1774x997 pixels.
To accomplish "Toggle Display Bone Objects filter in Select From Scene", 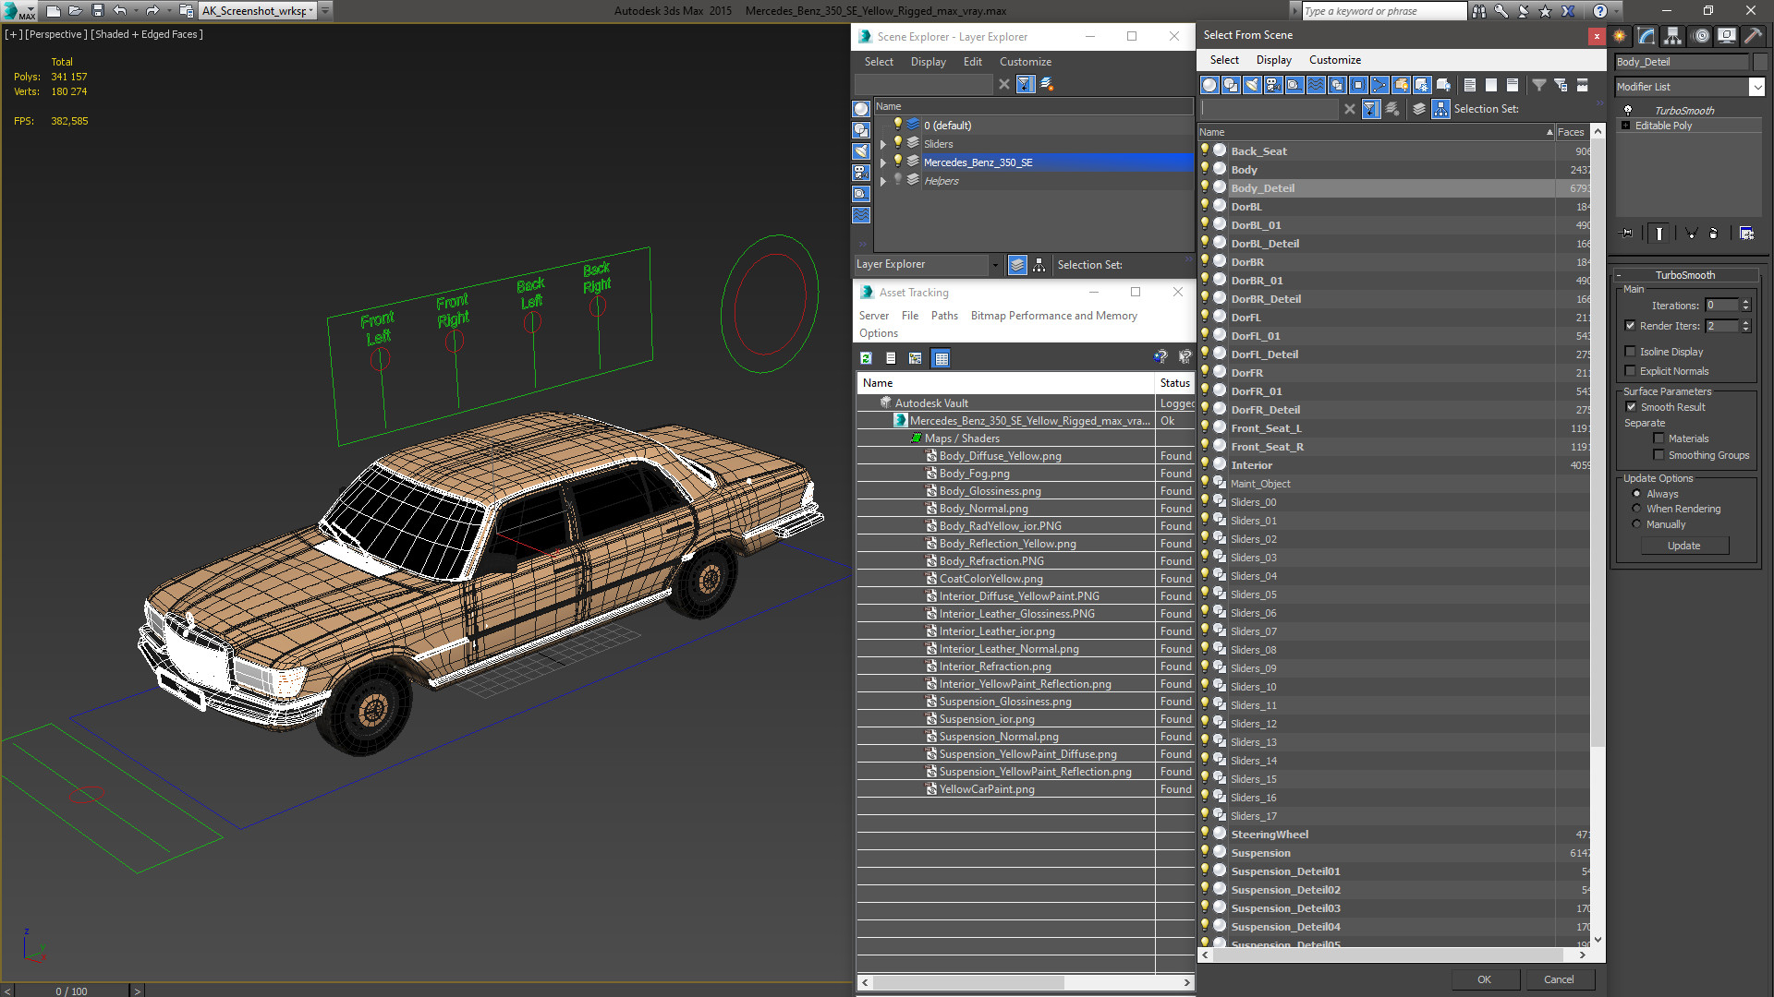I will (1379, 85).
